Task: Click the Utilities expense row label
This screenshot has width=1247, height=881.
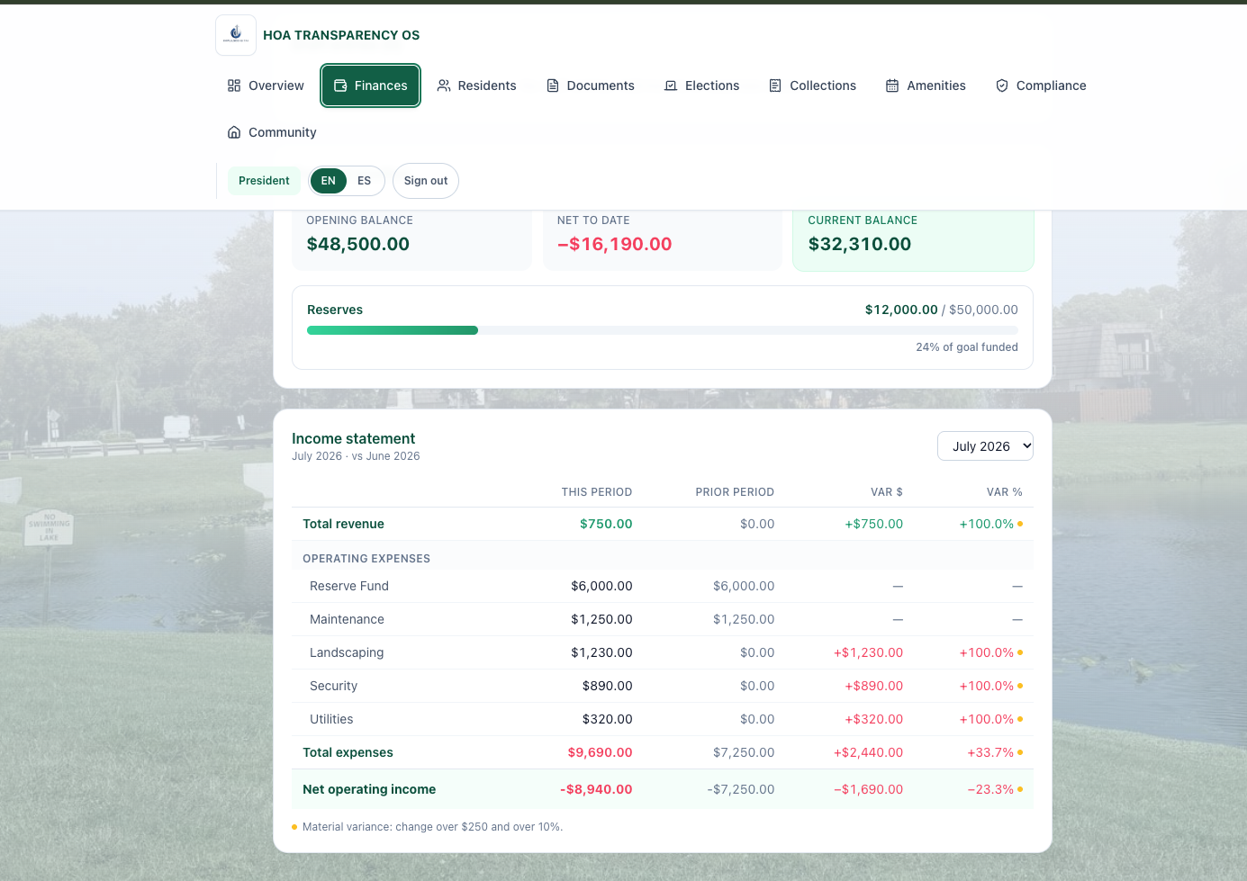Action: tap(331, 719)
